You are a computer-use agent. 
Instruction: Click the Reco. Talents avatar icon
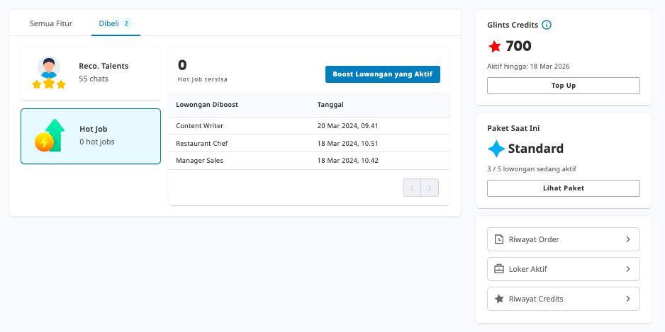(x=49, y=72)
